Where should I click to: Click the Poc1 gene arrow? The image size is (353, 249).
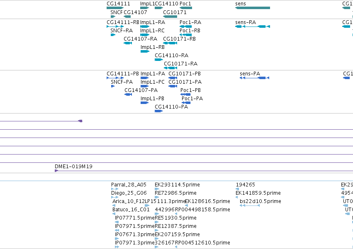pos(186,8)
